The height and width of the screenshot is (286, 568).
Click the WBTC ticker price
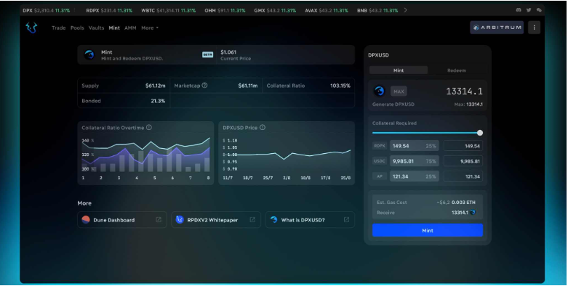coord(168,10)
